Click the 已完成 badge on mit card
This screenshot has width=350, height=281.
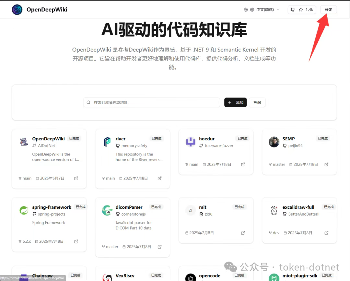pyautogui.click(x=239, y=207)
